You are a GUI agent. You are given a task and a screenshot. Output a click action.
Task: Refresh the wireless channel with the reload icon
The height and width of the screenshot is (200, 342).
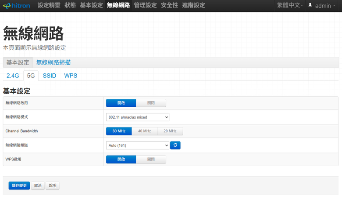click(175, 145)
